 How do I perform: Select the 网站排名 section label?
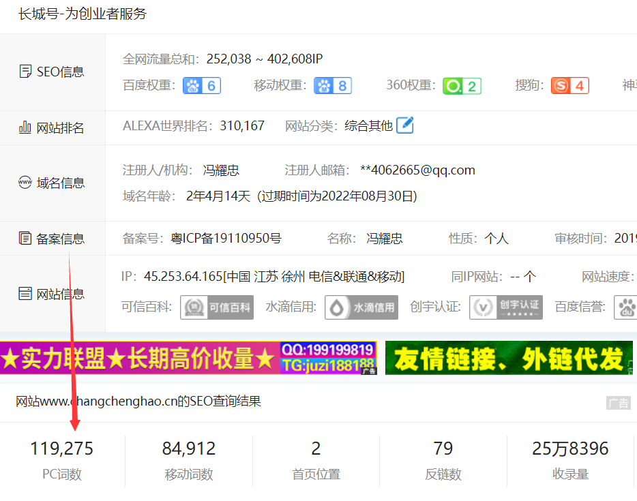52,127
